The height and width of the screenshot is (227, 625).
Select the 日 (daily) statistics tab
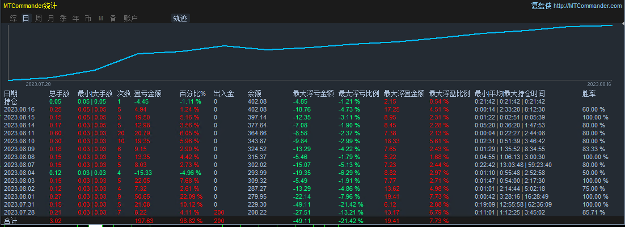[x=26, y=18]
